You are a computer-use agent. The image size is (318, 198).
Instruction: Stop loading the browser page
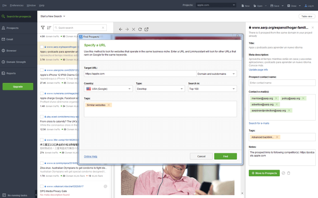(x=134, y=30)
